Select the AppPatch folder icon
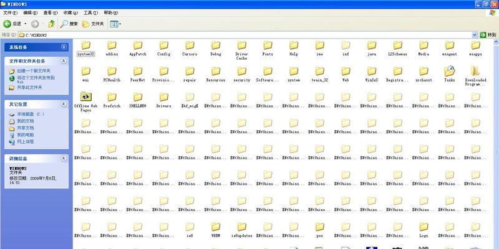Image resolution: width=499 pixels, height=249 pixels. pos(138,45)
